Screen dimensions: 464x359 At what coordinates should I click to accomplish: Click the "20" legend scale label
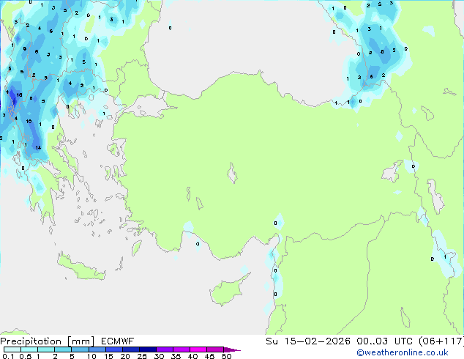(125, 356)
